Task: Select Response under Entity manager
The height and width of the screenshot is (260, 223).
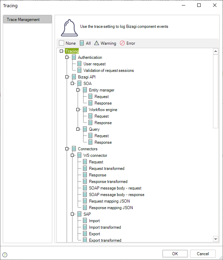Action: (x=103, y=103)
